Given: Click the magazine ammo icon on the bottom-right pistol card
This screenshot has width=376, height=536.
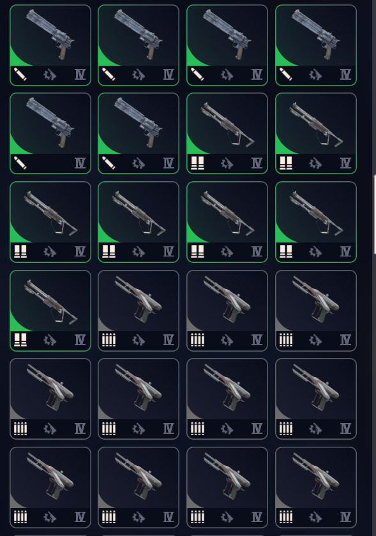Looking at the screenshot, I should click(286, 517).
